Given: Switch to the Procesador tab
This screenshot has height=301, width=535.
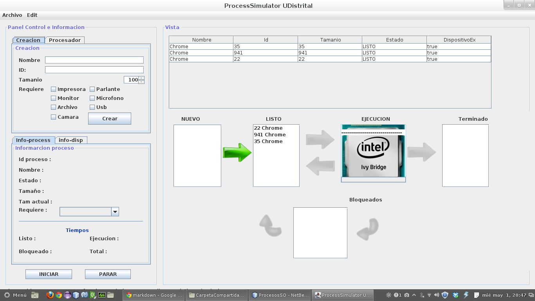Looking at the screenshot, I should pyautogui.click(x=65, y=40).
